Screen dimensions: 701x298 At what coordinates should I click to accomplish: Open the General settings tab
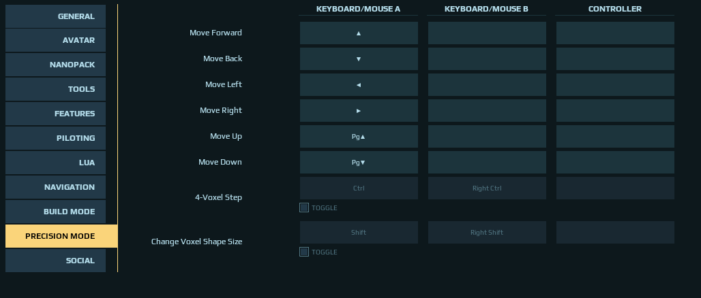coord(55,16)
